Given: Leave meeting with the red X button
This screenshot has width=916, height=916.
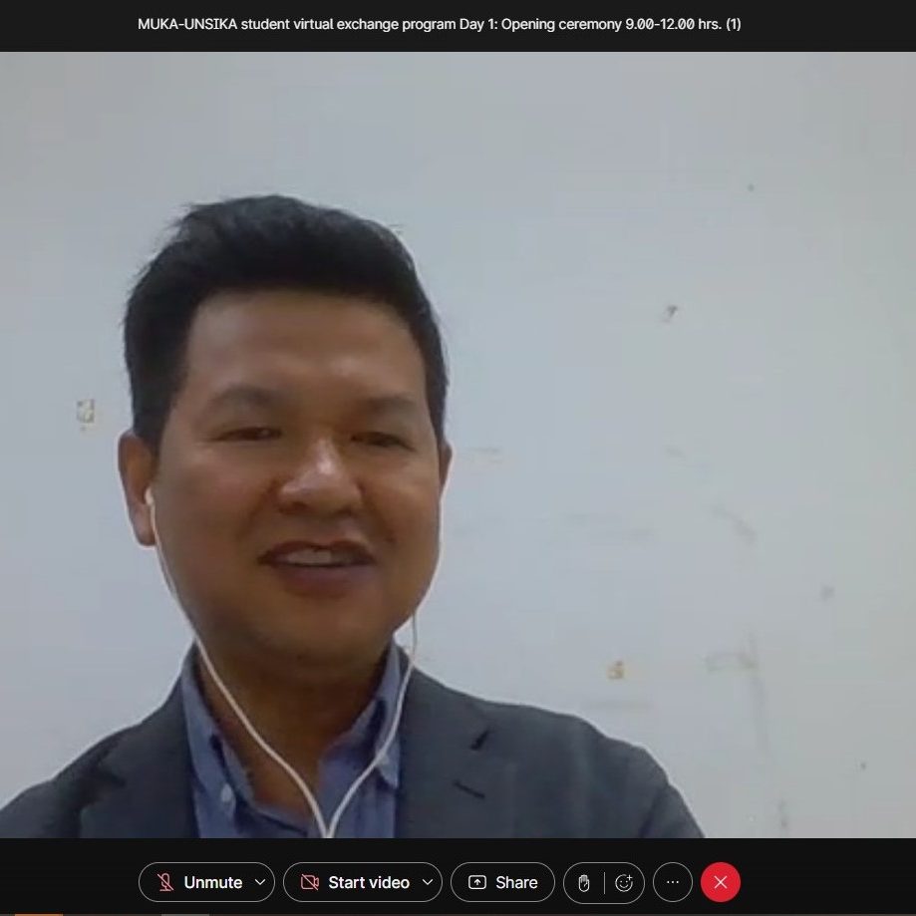Looking at the screenshot, I should [721, 882].
